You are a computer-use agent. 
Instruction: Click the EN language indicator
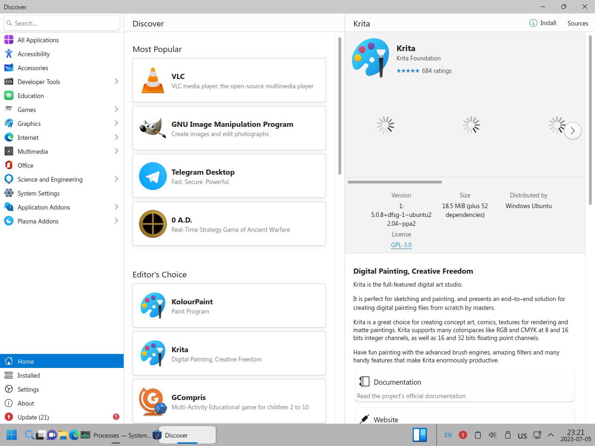[448, 435]
